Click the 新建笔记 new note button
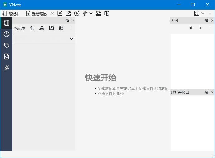The height and width of the screenshot is (158, 215). tap(36, 14)
